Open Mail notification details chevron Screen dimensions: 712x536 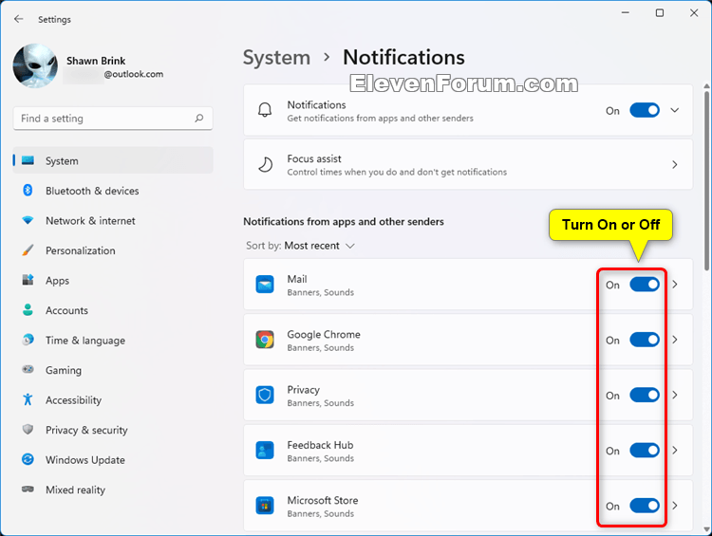tap(675, 285)
